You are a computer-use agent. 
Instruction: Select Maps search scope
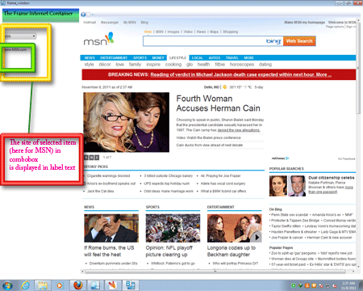215,32
